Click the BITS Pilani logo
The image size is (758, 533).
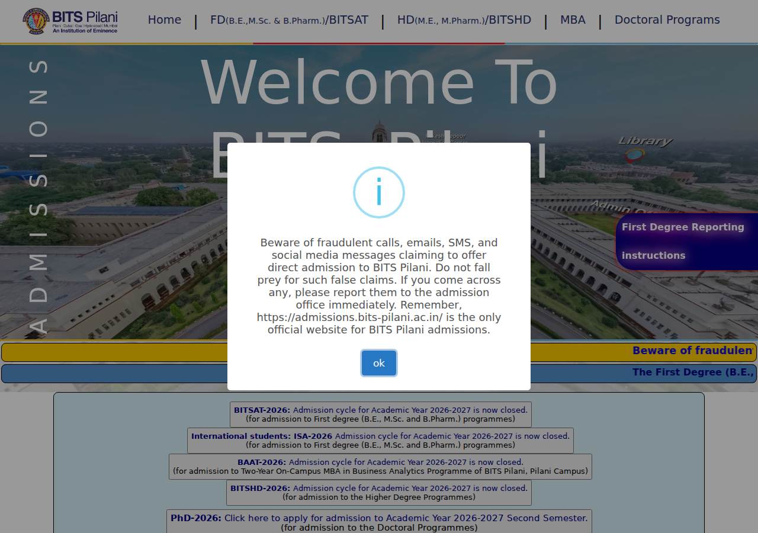point(70,21)
